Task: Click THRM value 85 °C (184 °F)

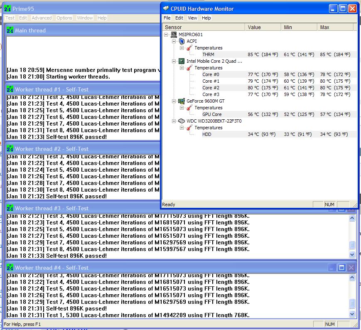Action: pyautogui.click(x=263, y=54)
